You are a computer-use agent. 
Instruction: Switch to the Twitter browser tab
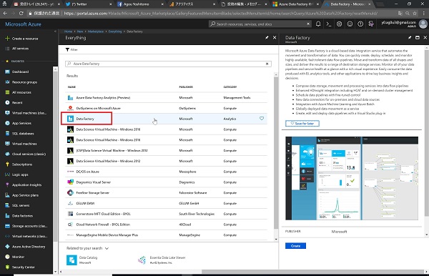pyautogui.click(x=79, y=4)
